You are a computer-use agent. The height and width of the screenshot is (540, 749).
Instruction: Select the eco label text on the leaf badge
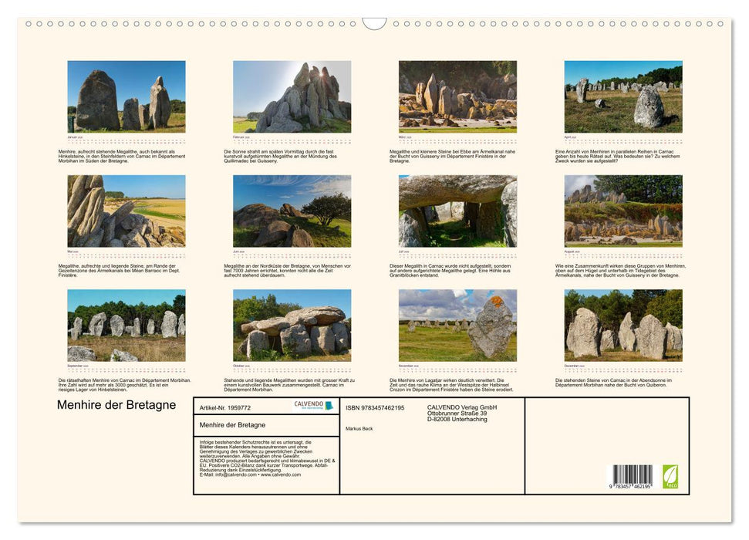(672, 485)
